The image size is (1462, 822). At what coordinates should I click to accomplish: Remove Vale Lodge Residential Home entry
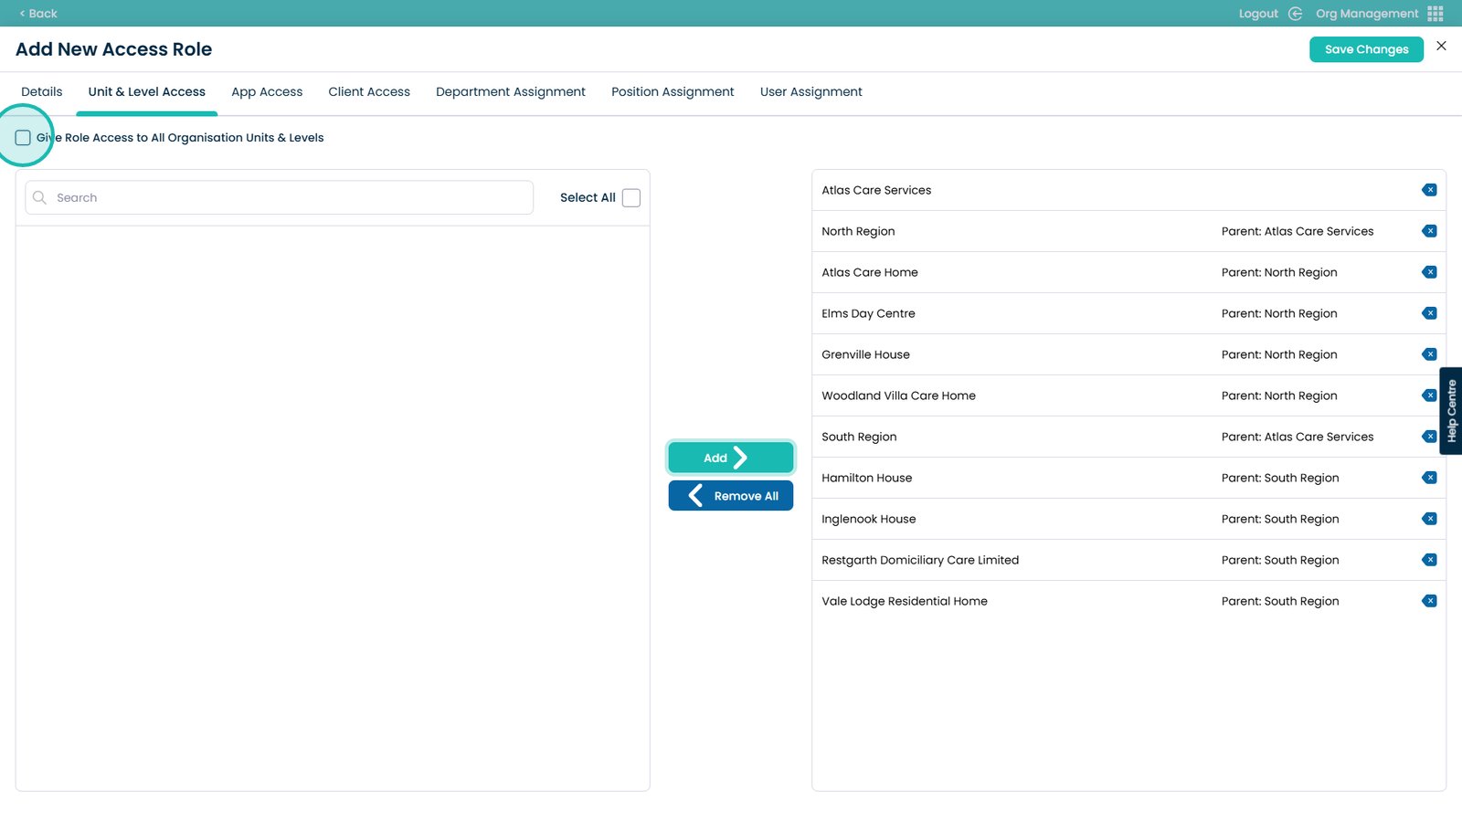pyautogui.click(x=1429, y=601)
